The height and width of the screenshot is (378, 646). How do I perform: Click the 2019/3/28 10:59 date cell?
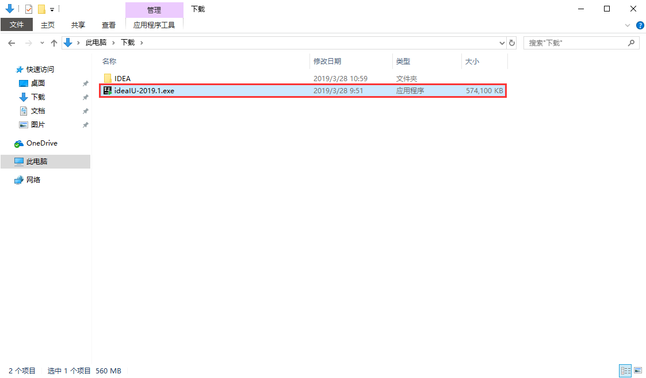(341, 78)
